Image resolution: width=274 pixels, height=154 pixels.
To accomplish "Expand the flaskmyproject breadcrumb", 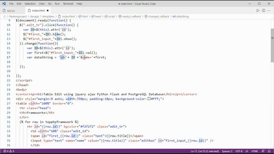I will point(18,16).
